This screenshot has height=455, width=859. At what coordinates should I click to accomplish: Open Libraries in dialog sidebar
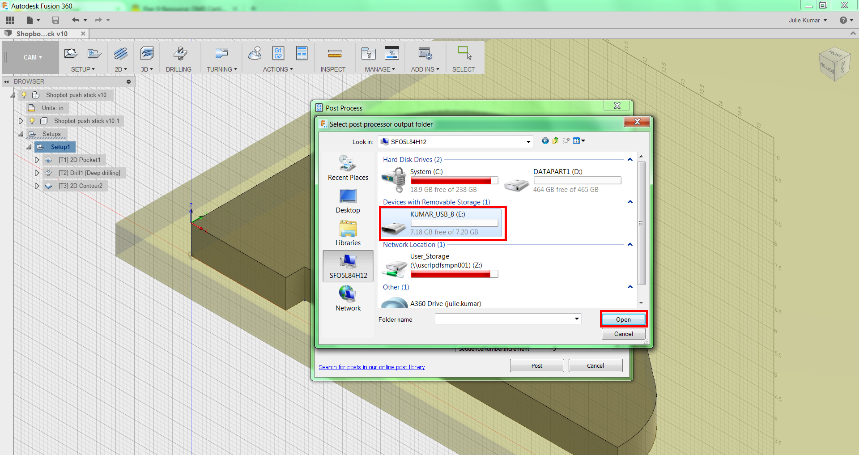point(348,234)
